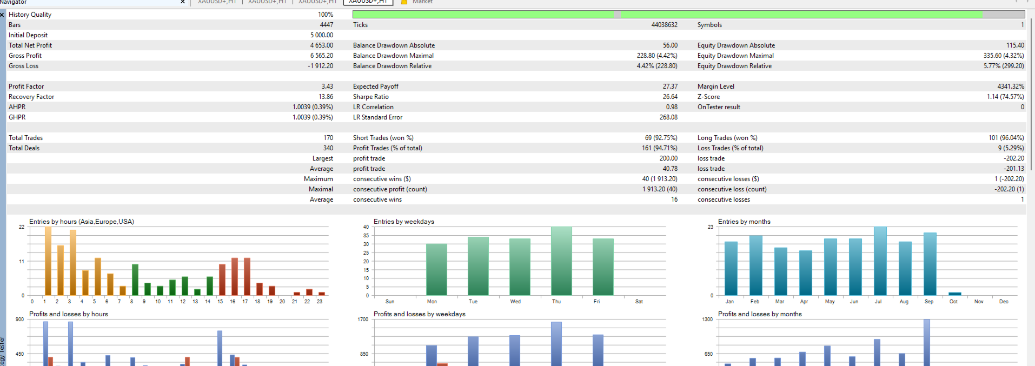Image resolution: width=1035 pixels, height=366 pixels.
Task: Click the Profit Trades value '161 (94.71%)'
Action: (x=659, y=148)
